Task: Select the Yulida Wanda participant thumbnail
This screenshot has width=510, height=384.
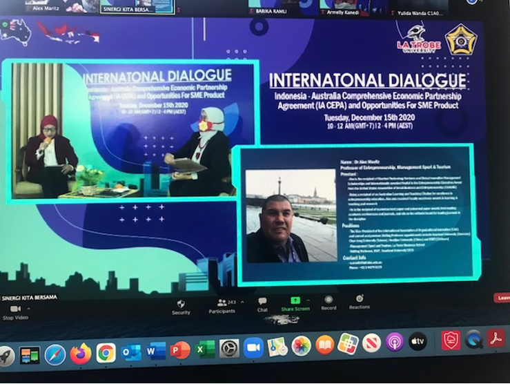Action: tap(420, 8)
